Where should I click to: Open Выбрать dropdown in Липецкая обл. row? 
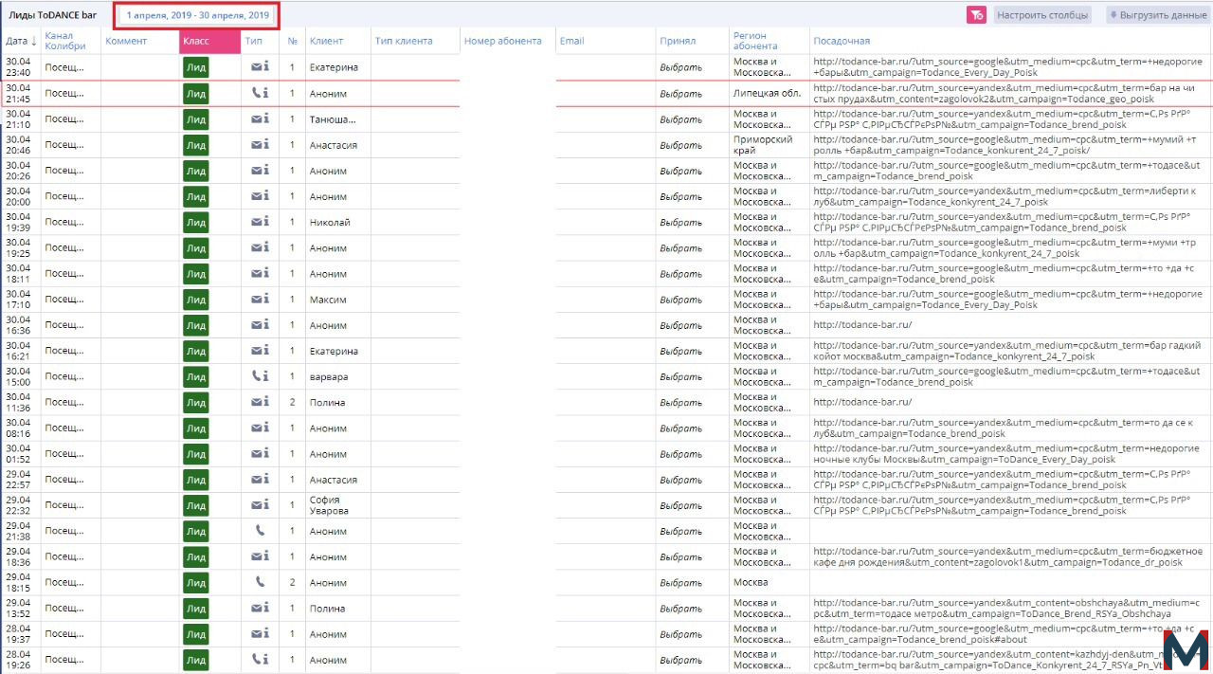coord(681,93)
